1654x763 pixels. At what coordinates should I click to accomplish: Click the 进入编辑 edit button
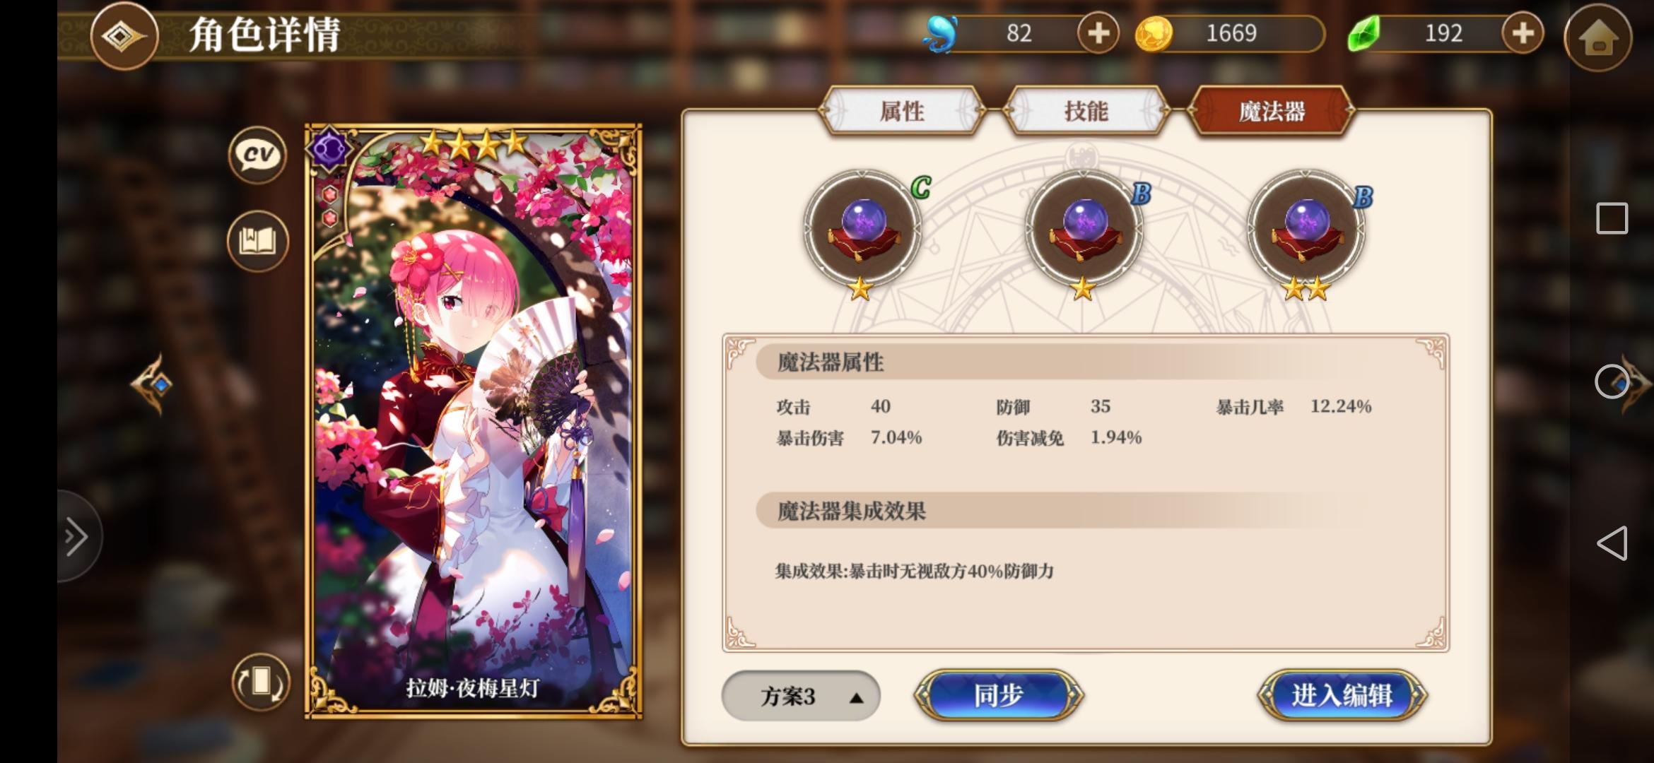[x=1342, y=696]
